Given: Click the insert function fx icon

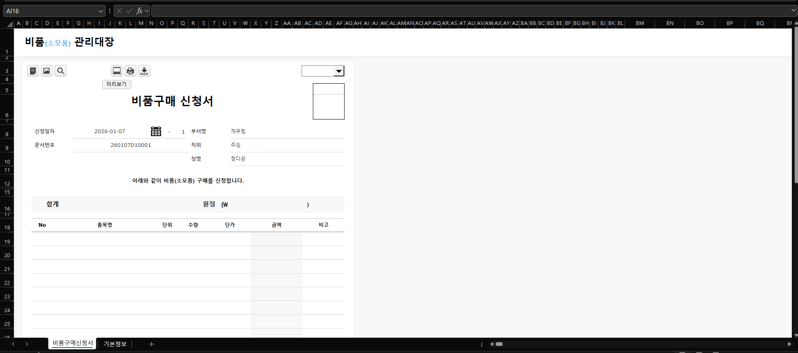Looking at the screenshot, I should point(139,11).
